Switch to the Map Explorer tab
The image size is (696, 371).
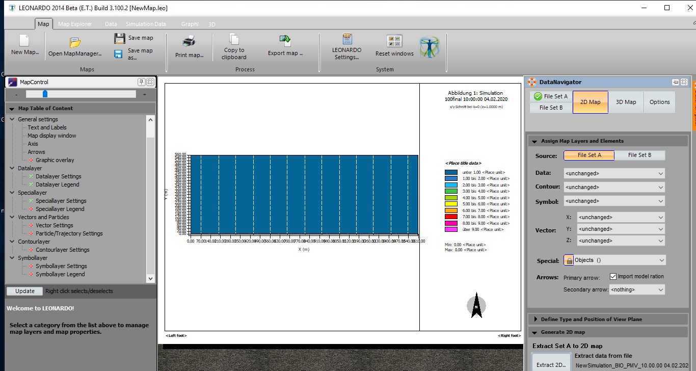(75, 24)
